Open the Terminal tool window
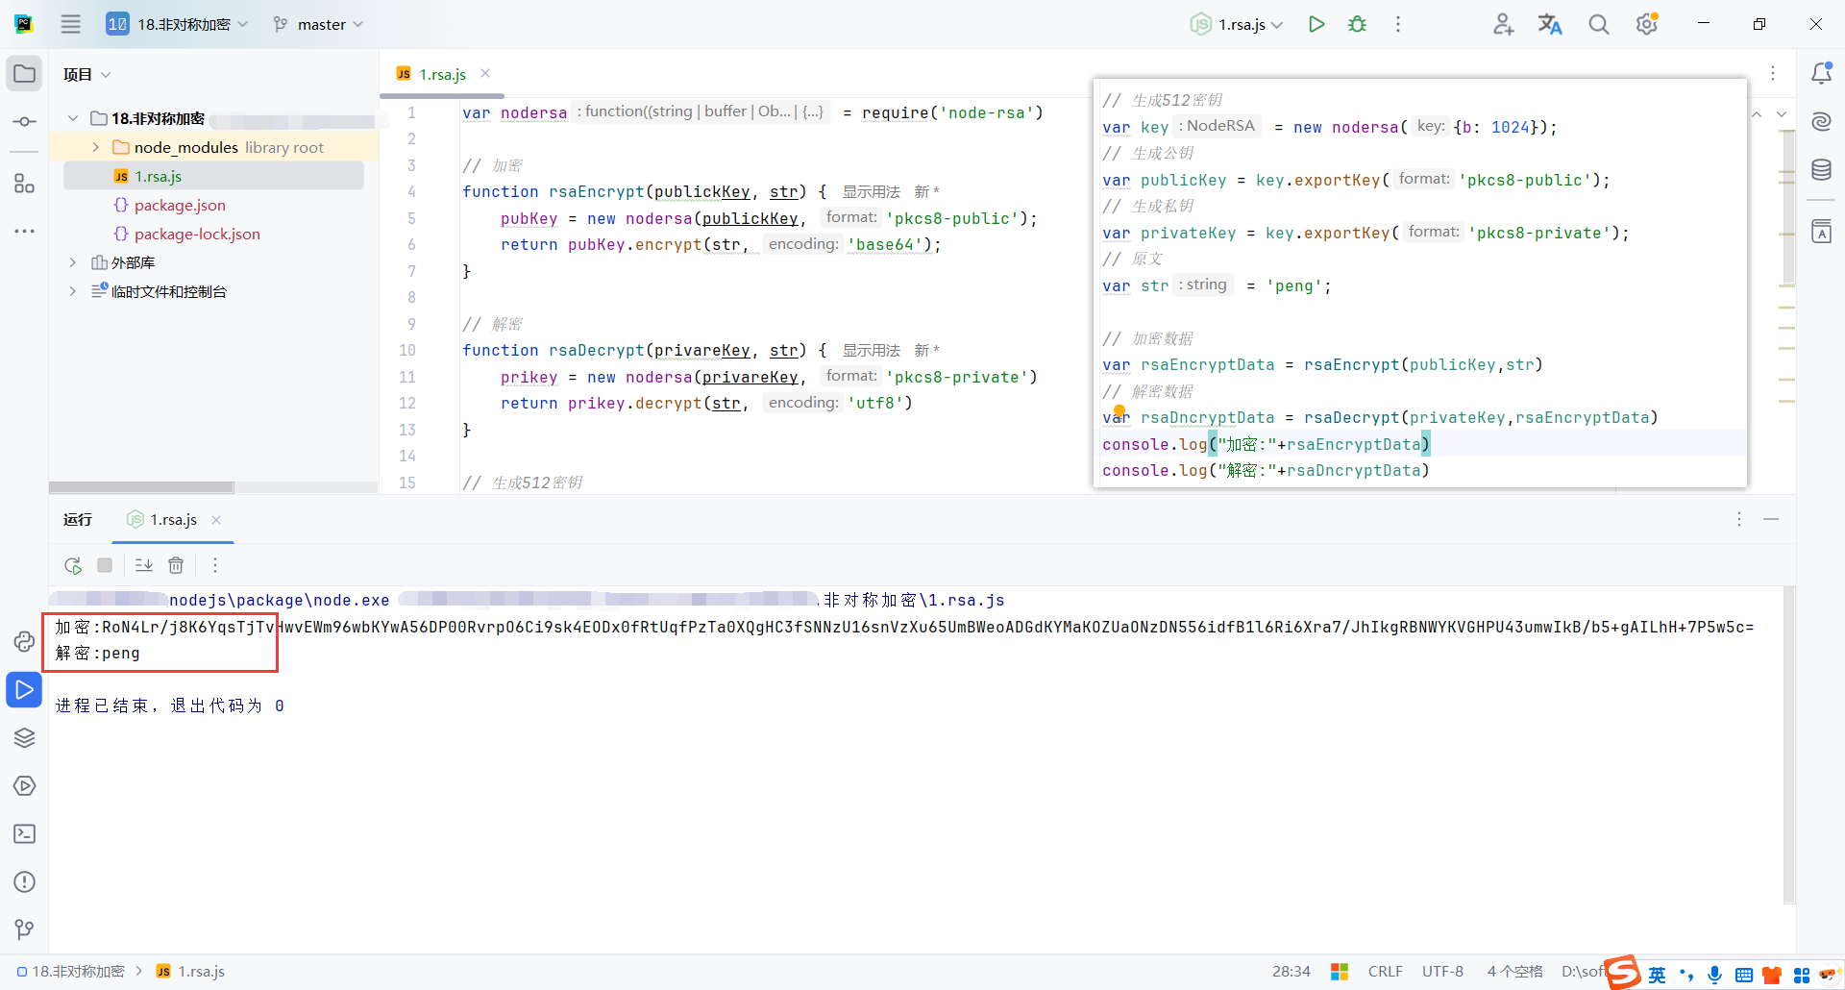This screenshot has height=990, width=1845. point(25,833)
